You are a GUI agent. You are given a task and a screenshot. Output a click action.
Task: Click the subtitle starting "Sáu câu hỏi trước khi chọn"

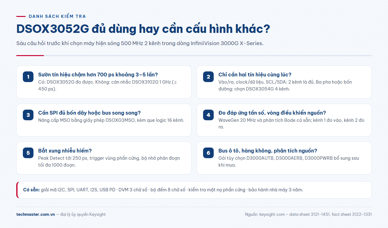tap(140, 43)
